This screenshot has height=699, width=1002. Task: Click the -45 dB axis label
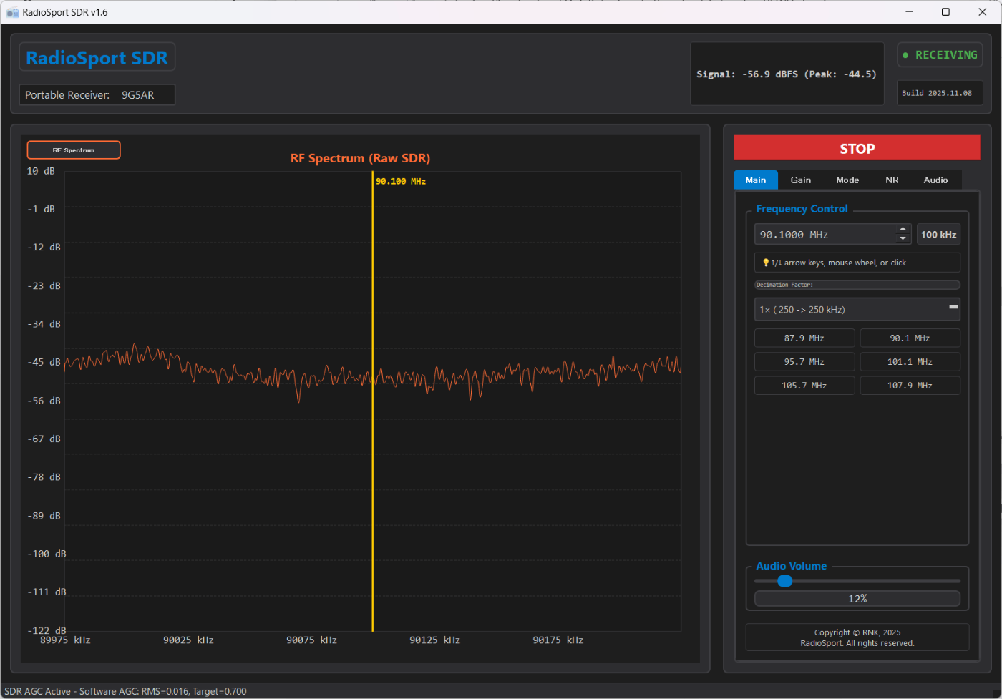[x=44, y=362]
